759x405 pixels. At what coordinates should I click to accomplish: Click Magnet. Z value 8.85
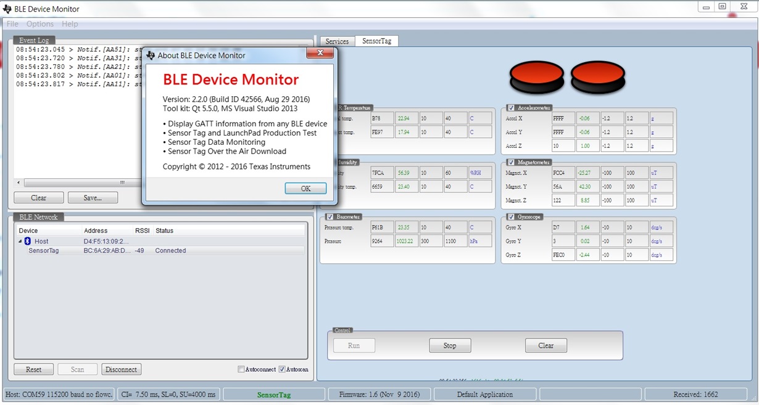coord(588,200)
